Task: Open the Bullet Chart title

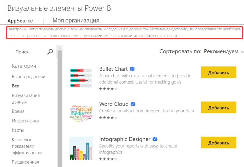Action: pyautogui.click(x=113, y=69)
